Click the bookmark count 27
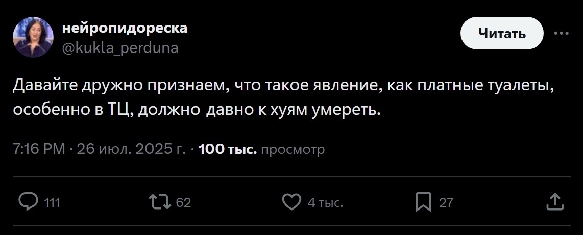Viewport: 583px width, 235px height. pyautogui.click(x=446, y=203)
